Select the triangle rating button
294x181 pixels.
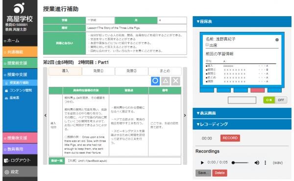pos(166,81)
